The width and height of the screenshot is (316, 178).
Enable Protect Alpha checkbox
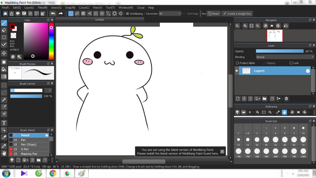tap(237, 63)
